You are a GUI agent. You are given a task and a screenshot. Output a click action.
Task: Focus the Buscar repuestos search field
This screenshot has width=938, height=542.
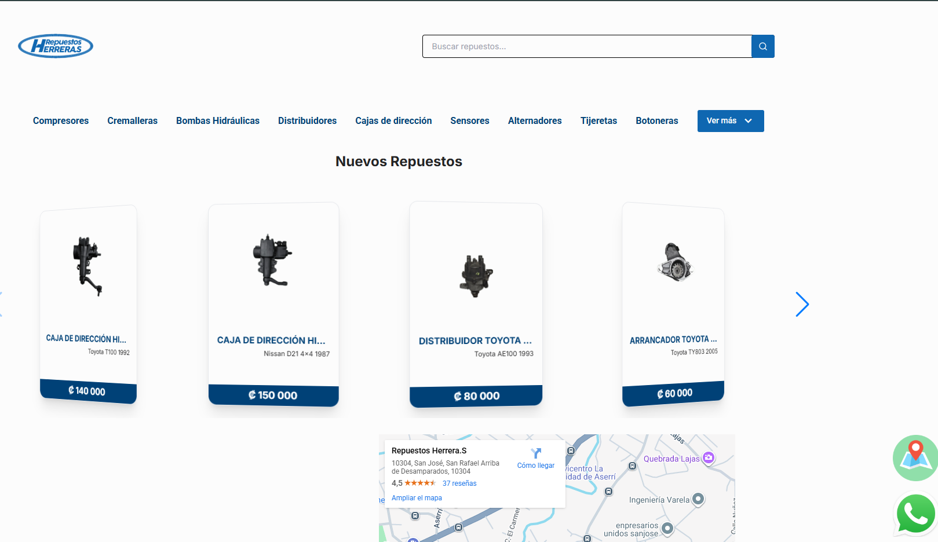(x=587, y=46)
